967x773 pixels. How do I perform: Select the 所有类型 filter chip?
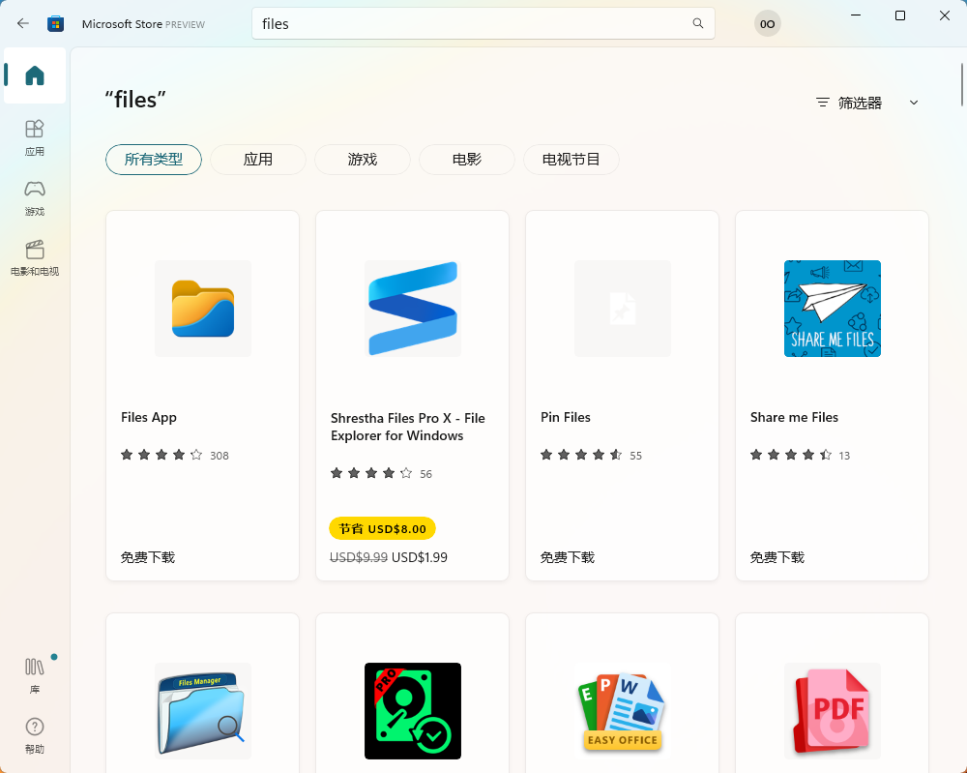pos(153,160)
